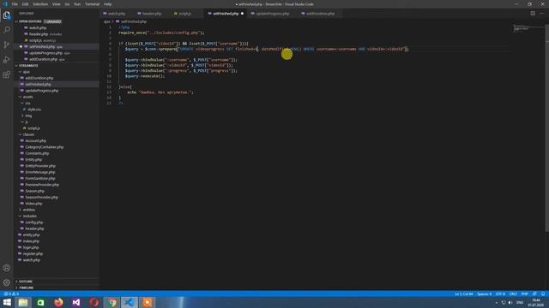549x308 pixels.
Task: Change indentation via Spaces: 4
Action: coord(484,294)
